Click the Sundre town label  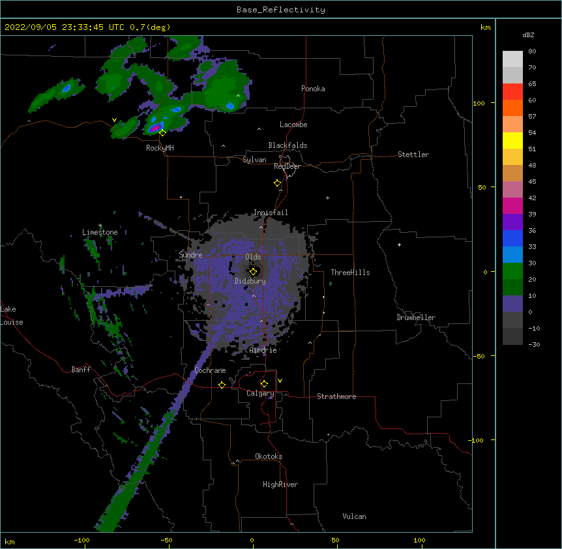tap(190, 255)
